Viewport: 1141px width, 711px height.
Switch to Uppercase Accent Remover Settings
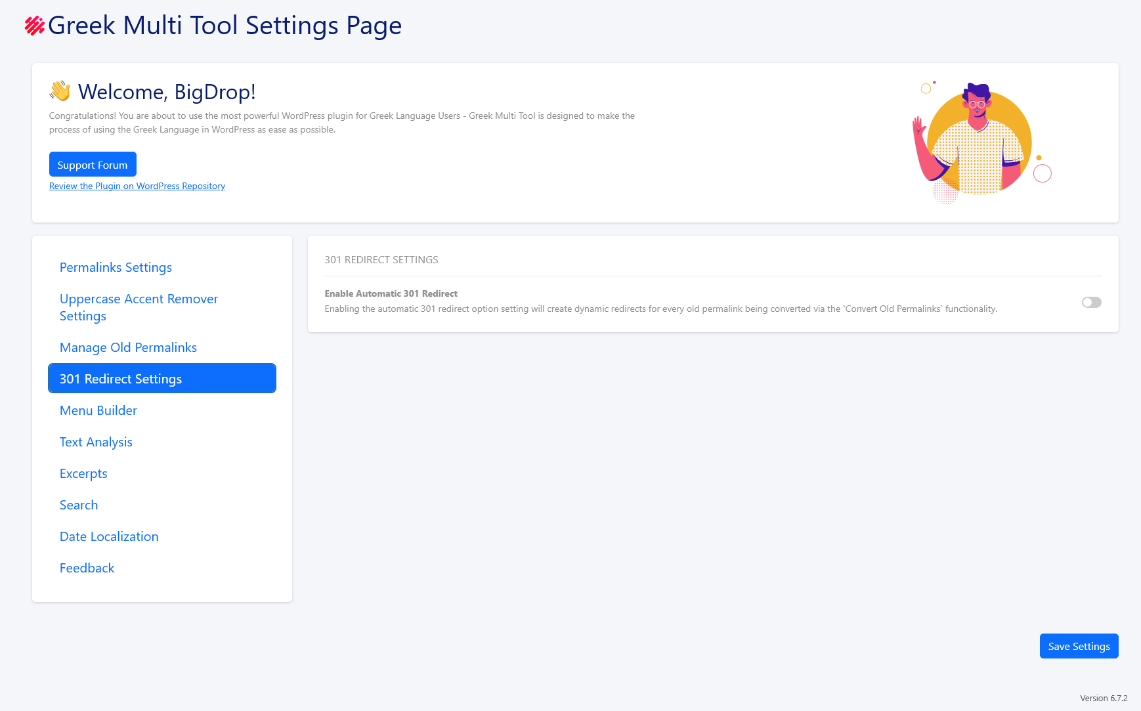tap(139, 307)
